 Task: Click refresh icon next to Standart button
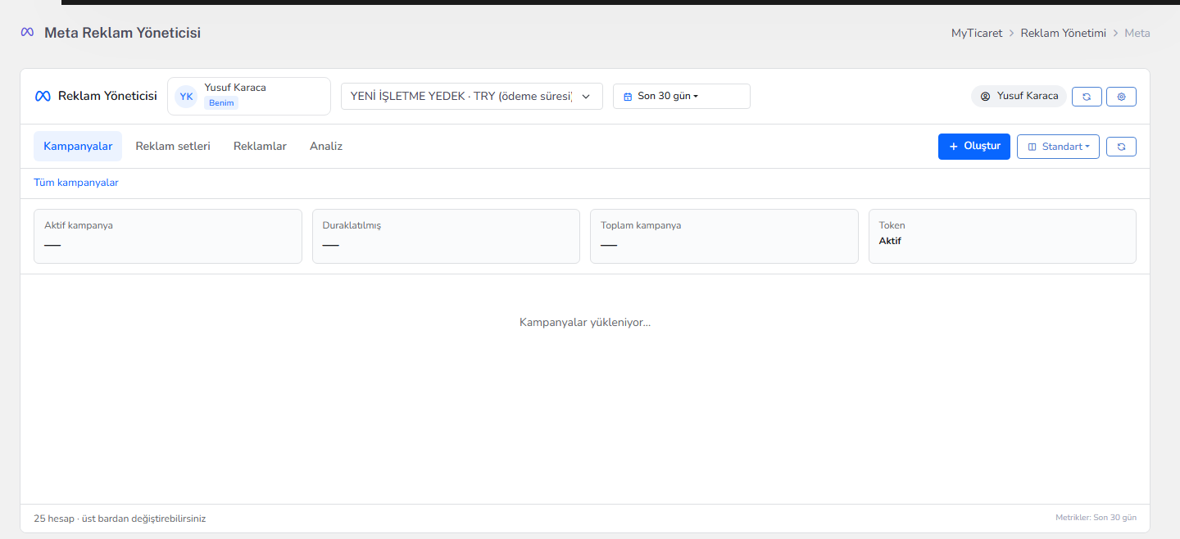[x=1121, y=147]
